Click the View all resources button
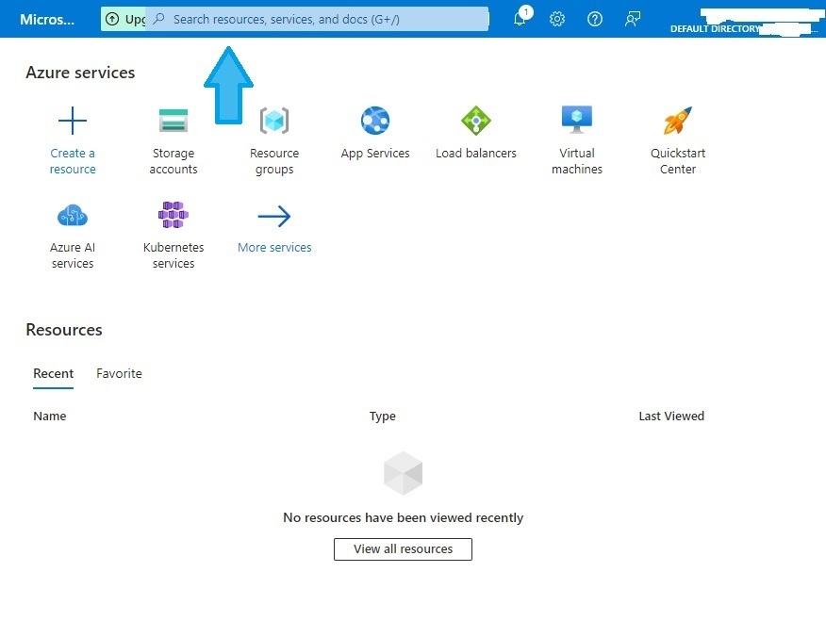Viewport: 826px width, 621px height. pos(403,548)
